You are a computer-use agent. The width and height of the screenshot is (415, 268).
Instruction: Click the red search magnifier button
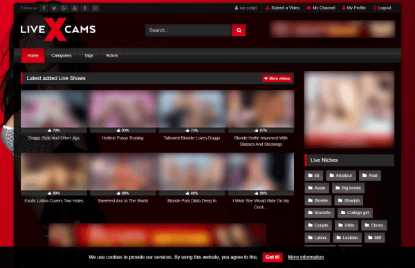tap(239, 30)
